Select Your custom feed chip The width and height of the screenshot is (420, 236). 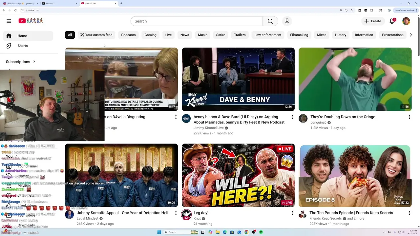click(x=96, y=35)
